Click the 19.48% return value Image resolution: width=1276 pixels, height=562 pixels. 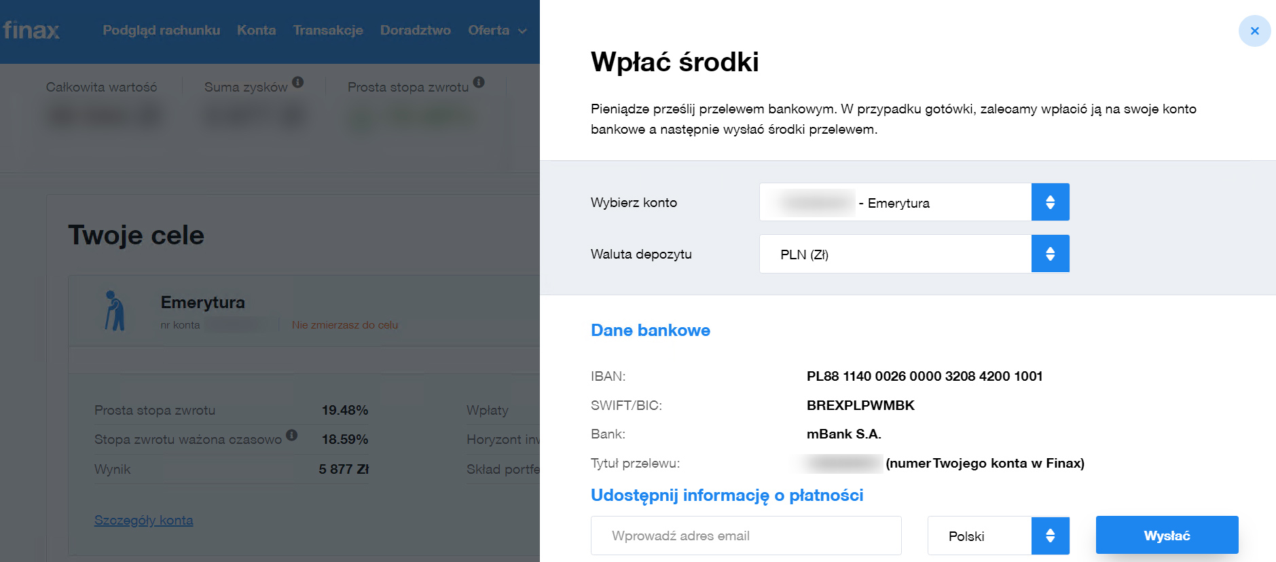click(345, 411)
